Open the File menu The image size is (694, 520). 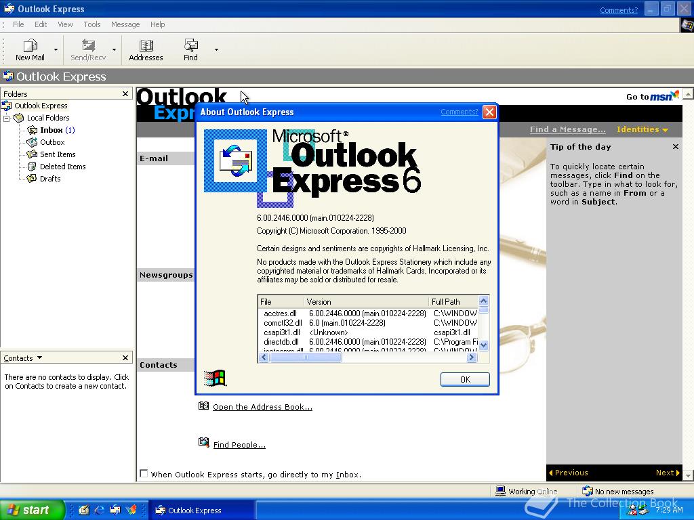(18, 24)
